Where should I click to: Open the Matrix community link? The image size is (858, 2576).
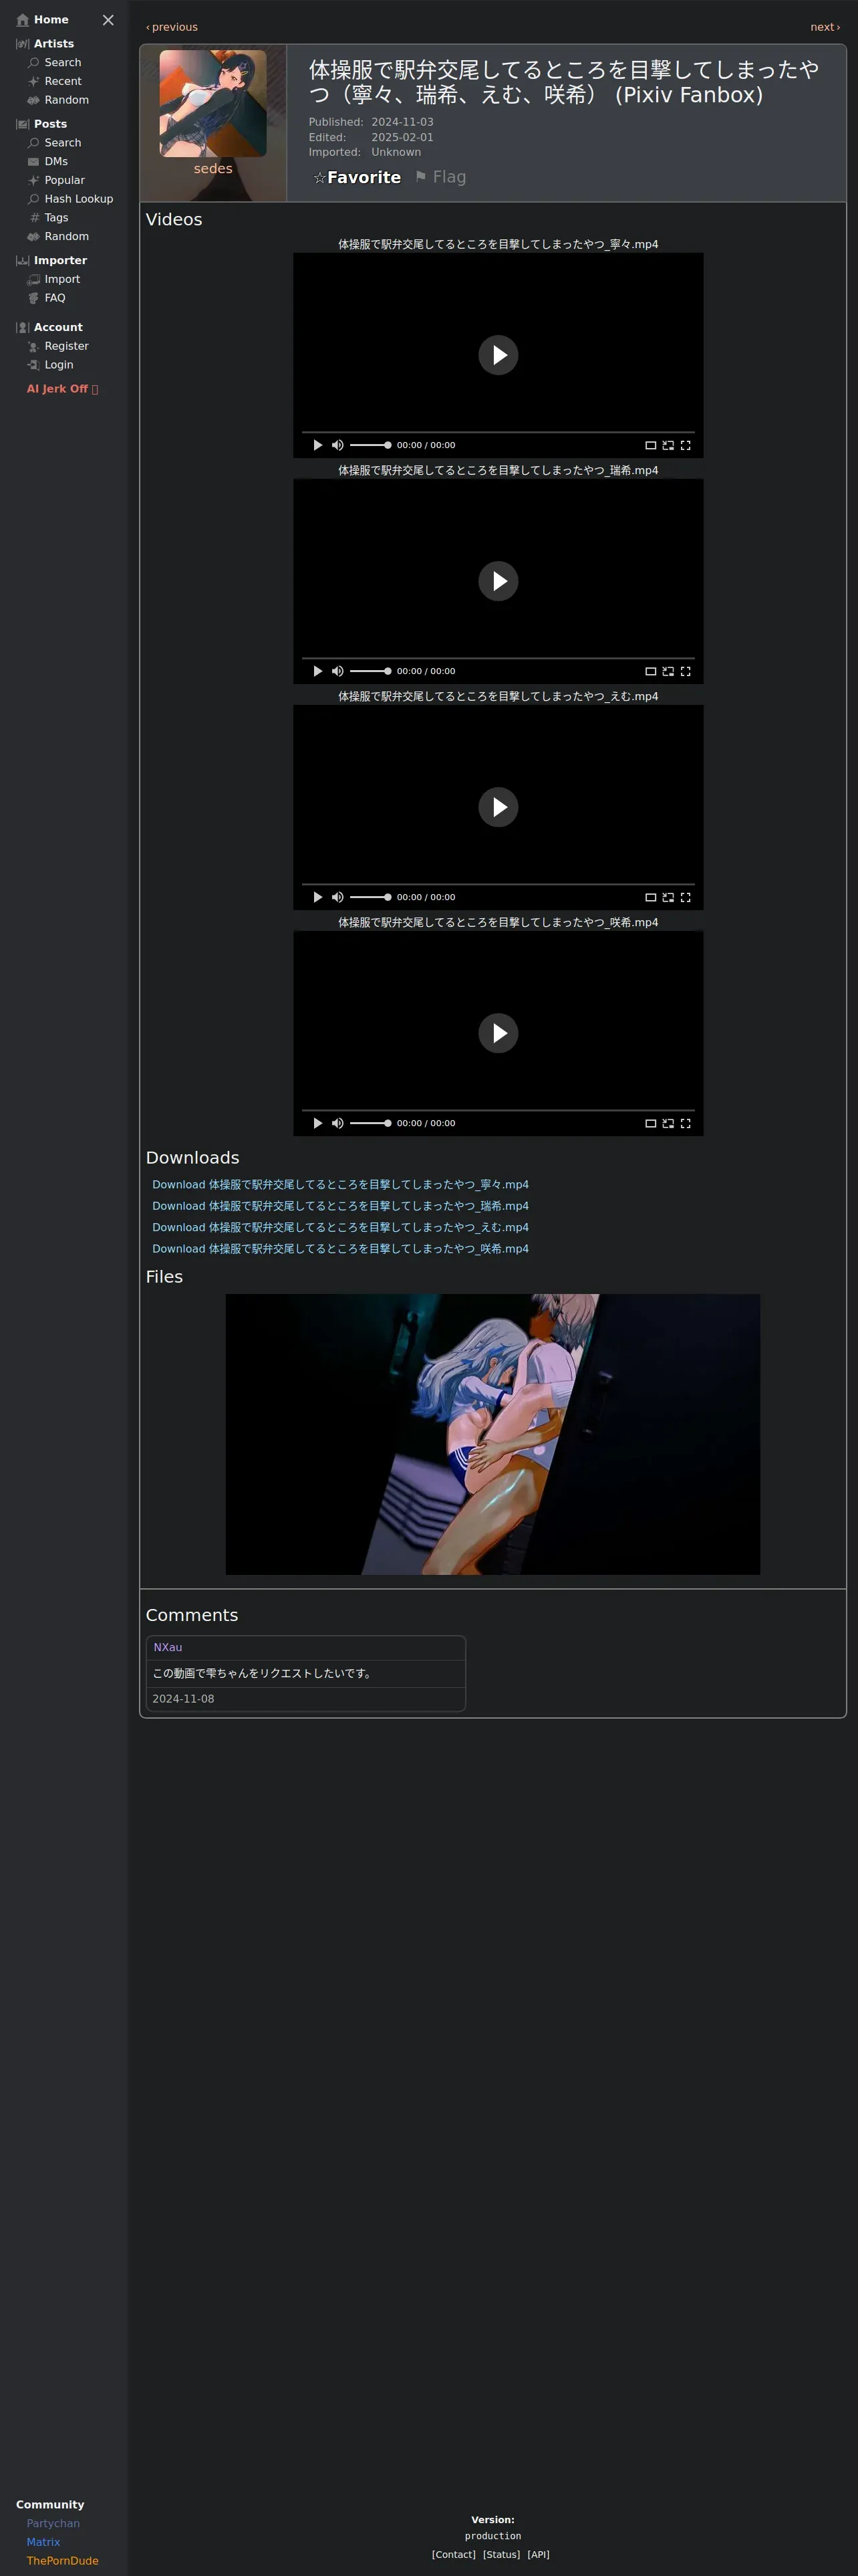[x=43, y=2542]
